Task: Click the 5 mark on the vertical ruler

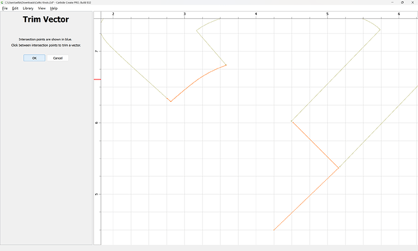Action: (x=97, y=194)
